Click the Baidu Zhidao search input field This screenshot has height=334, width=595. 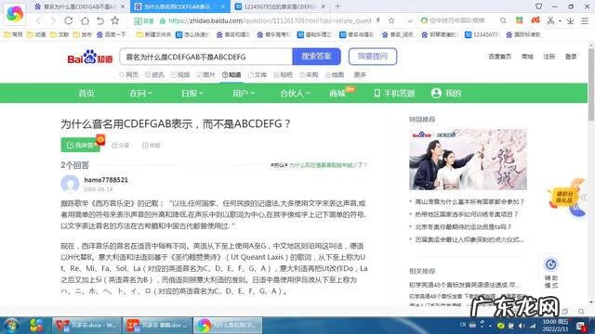point(205,57)
